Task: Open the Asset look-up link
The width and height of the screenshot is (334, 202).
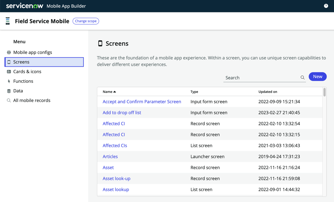Action: pyautogui.click(x=116, y=179)
